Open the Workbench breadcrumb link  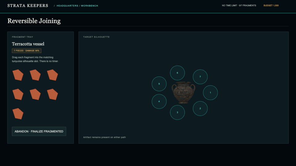pos(89,6)
